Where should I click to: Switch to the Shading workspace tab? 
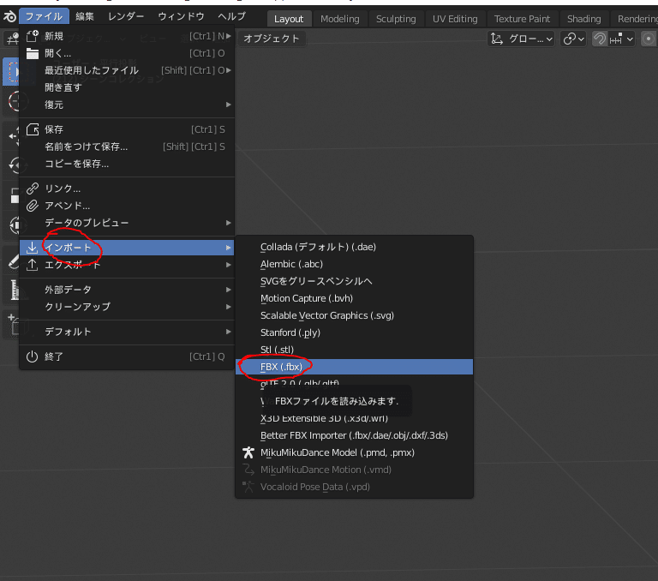[583, 19]
